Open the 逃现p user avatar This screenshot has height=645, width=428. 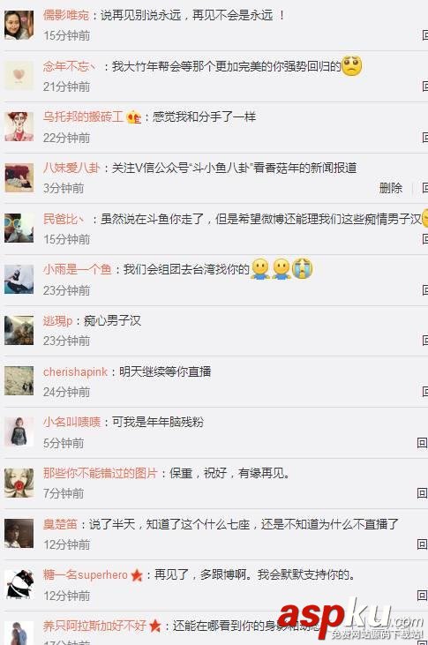pyautogui.click(x=19, y=330)
